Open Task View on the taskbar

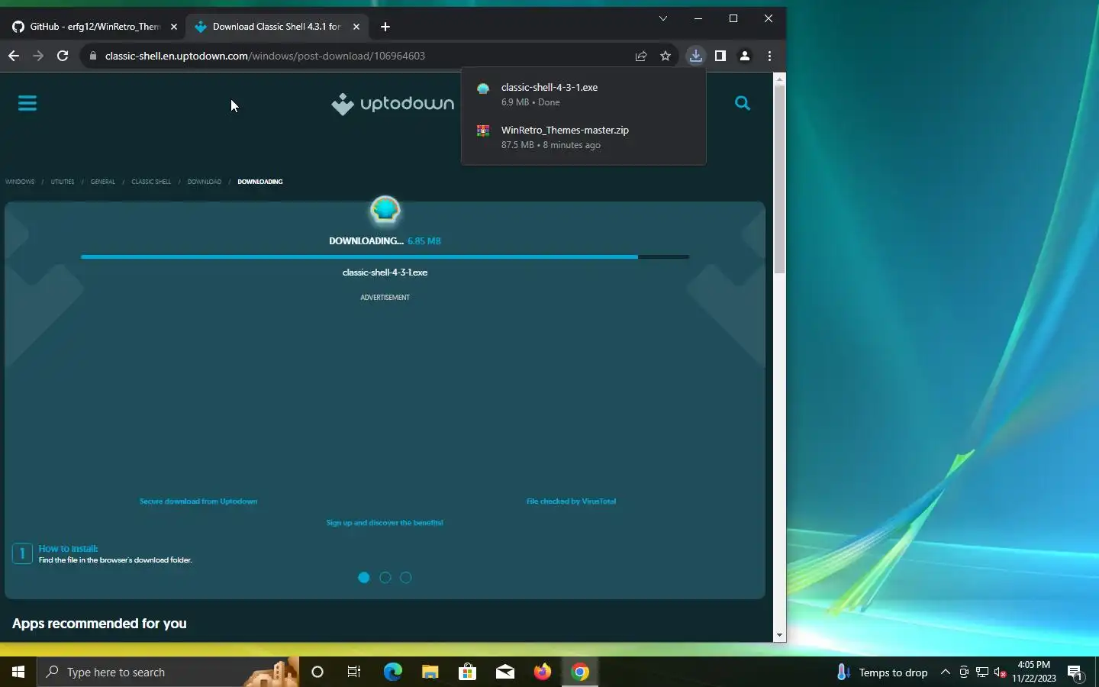pos(354,672)
